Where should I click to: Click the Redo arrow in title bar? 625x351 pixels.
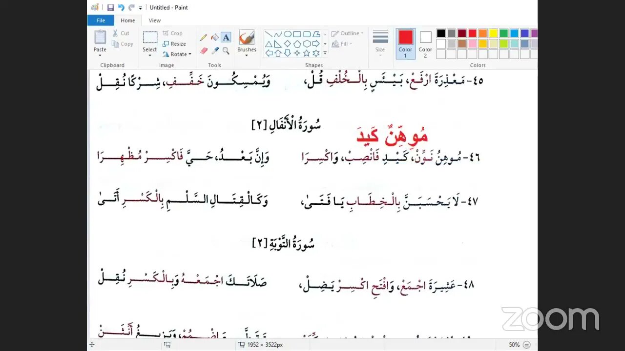tap(131, 7)
